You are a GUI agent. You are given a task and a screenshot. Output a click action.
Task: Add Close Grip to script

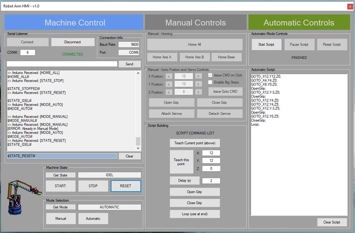click(195, 203)
